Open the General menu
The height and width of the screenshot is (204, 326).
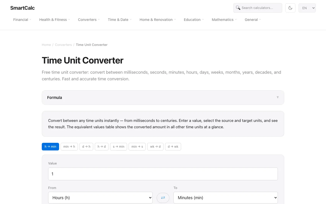click(x=253, y=20)
